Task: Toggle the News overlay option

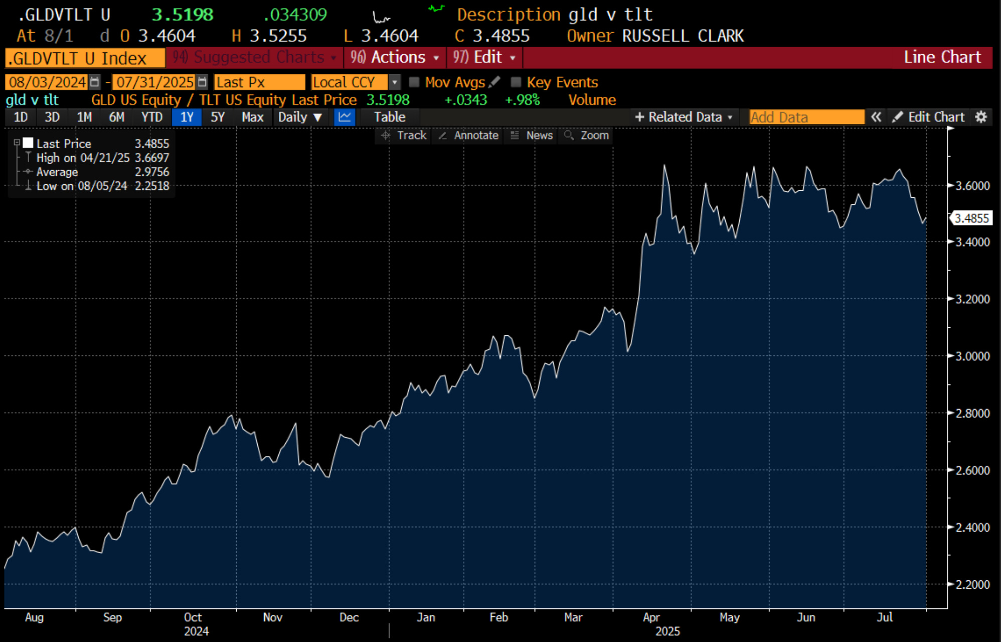Action: click(532, 136)
